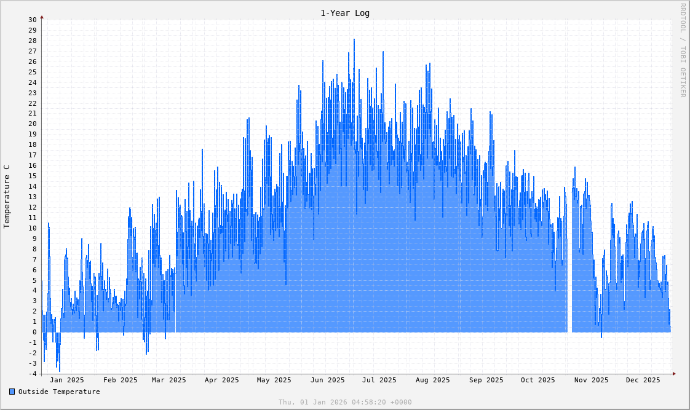The width and height of the screenshot is (690, 410).
Task: Select the "Dec 2025" x-axis label
Action: click(x=643, y=380)
